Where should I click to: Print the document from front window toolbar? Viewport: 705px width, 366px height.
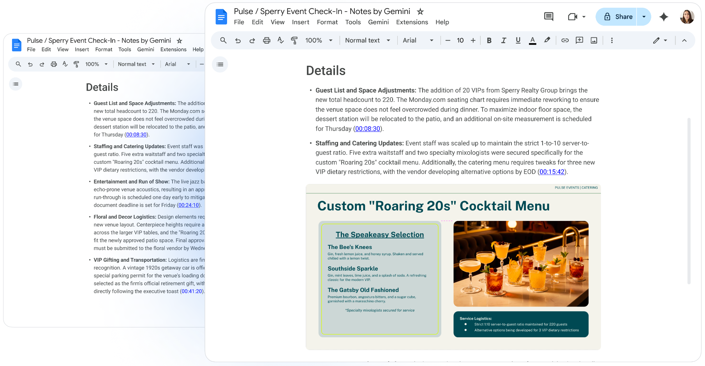(266, 40)
